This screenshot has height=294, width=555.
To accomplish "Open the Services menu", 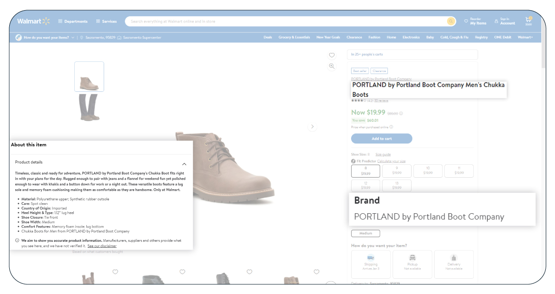I will click(107, 21).
